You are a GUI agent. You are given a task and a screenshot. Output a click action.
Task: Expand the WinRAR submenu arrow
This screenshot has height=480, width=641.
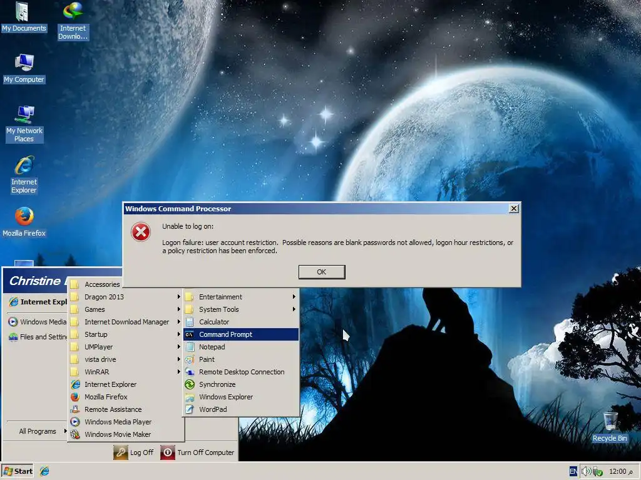(178, 372)
